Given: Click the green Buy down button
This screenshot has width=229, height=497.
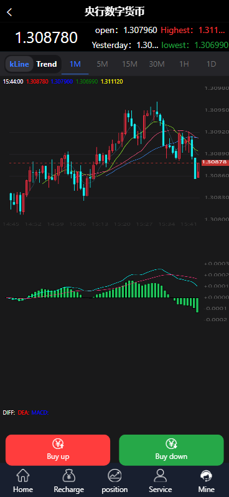Looking at the screenshot, I should coord(171,450).
